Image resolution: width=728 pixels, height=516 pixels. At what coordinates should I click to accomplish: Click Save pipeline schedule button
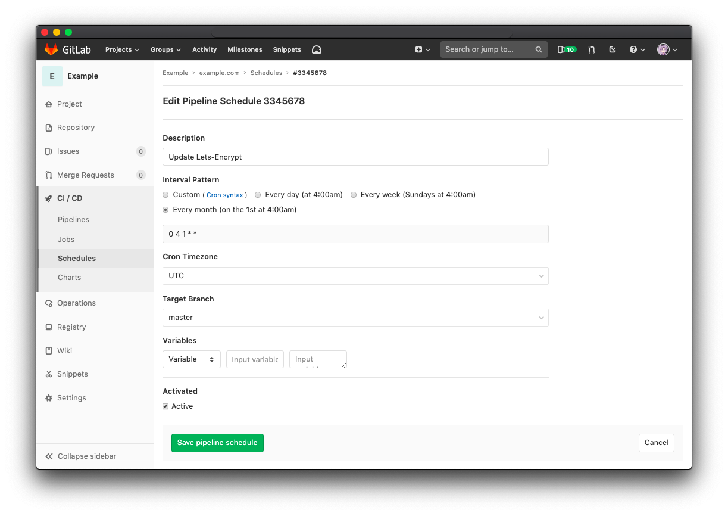(217, 443)
